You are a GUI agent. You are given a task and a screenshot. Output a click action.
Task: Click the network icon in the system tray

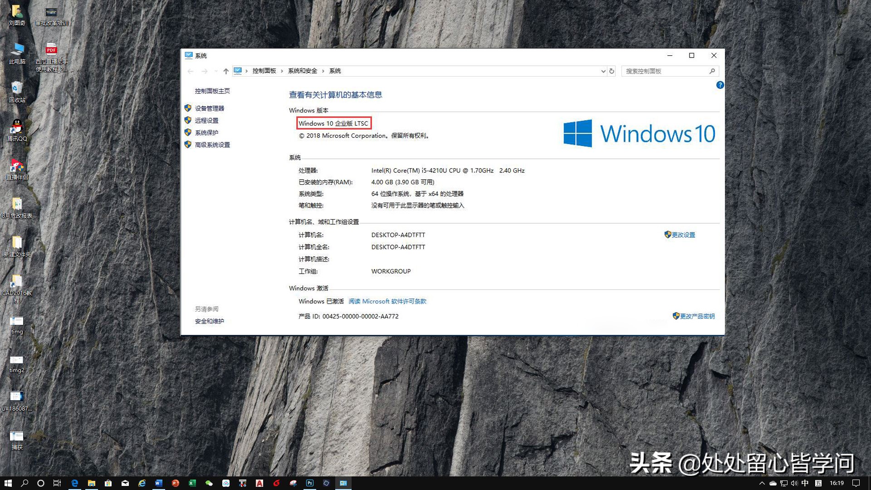pyautogui.click(x=783, y=483)
